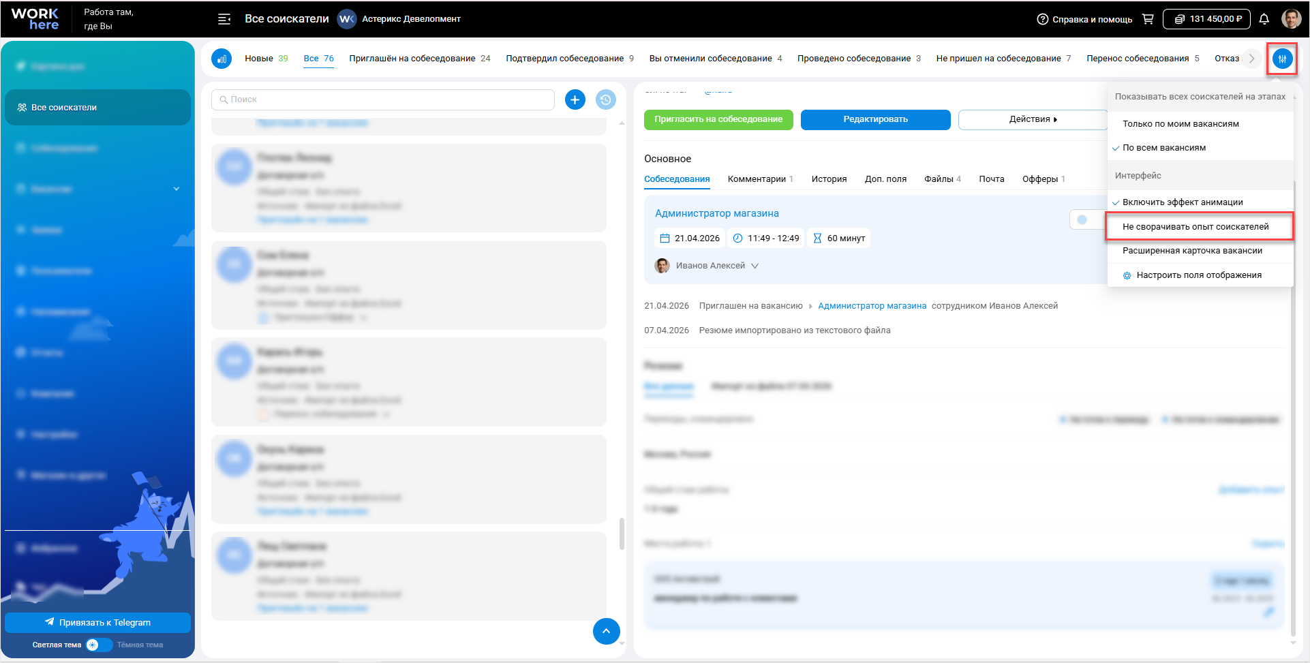This screenshot has height=663, width=1310.
Task: Open Приглашён на собеседование stage tab
Action: click(420, 59)
